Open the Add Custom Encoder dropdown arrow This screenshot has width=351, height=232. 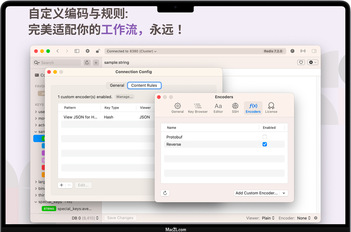coord(284,193)
